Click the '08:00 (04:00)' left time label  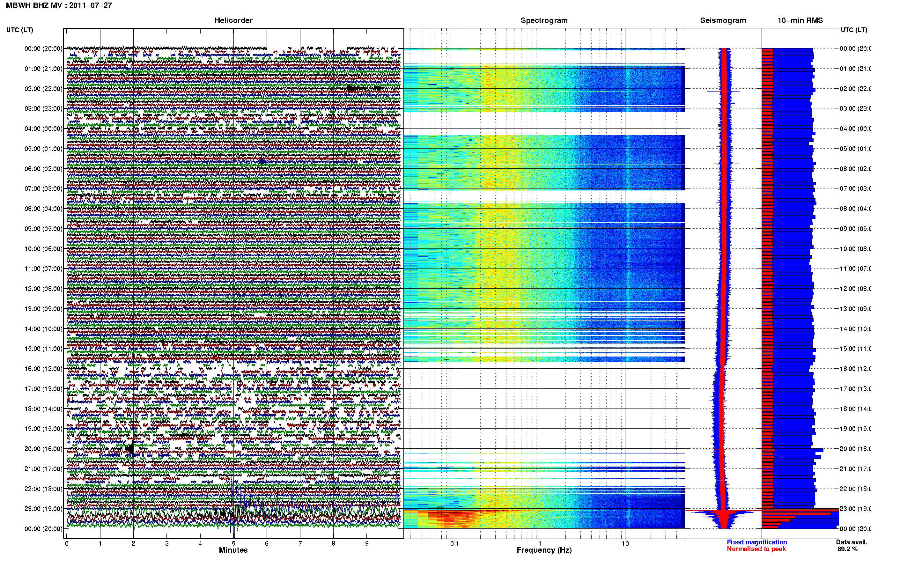pyautogui.click(x=43, y=209)
